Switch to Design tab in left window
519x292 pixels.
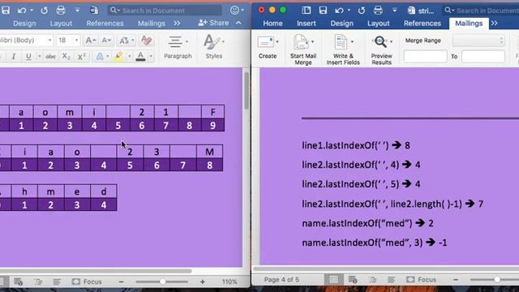[24, 24]
